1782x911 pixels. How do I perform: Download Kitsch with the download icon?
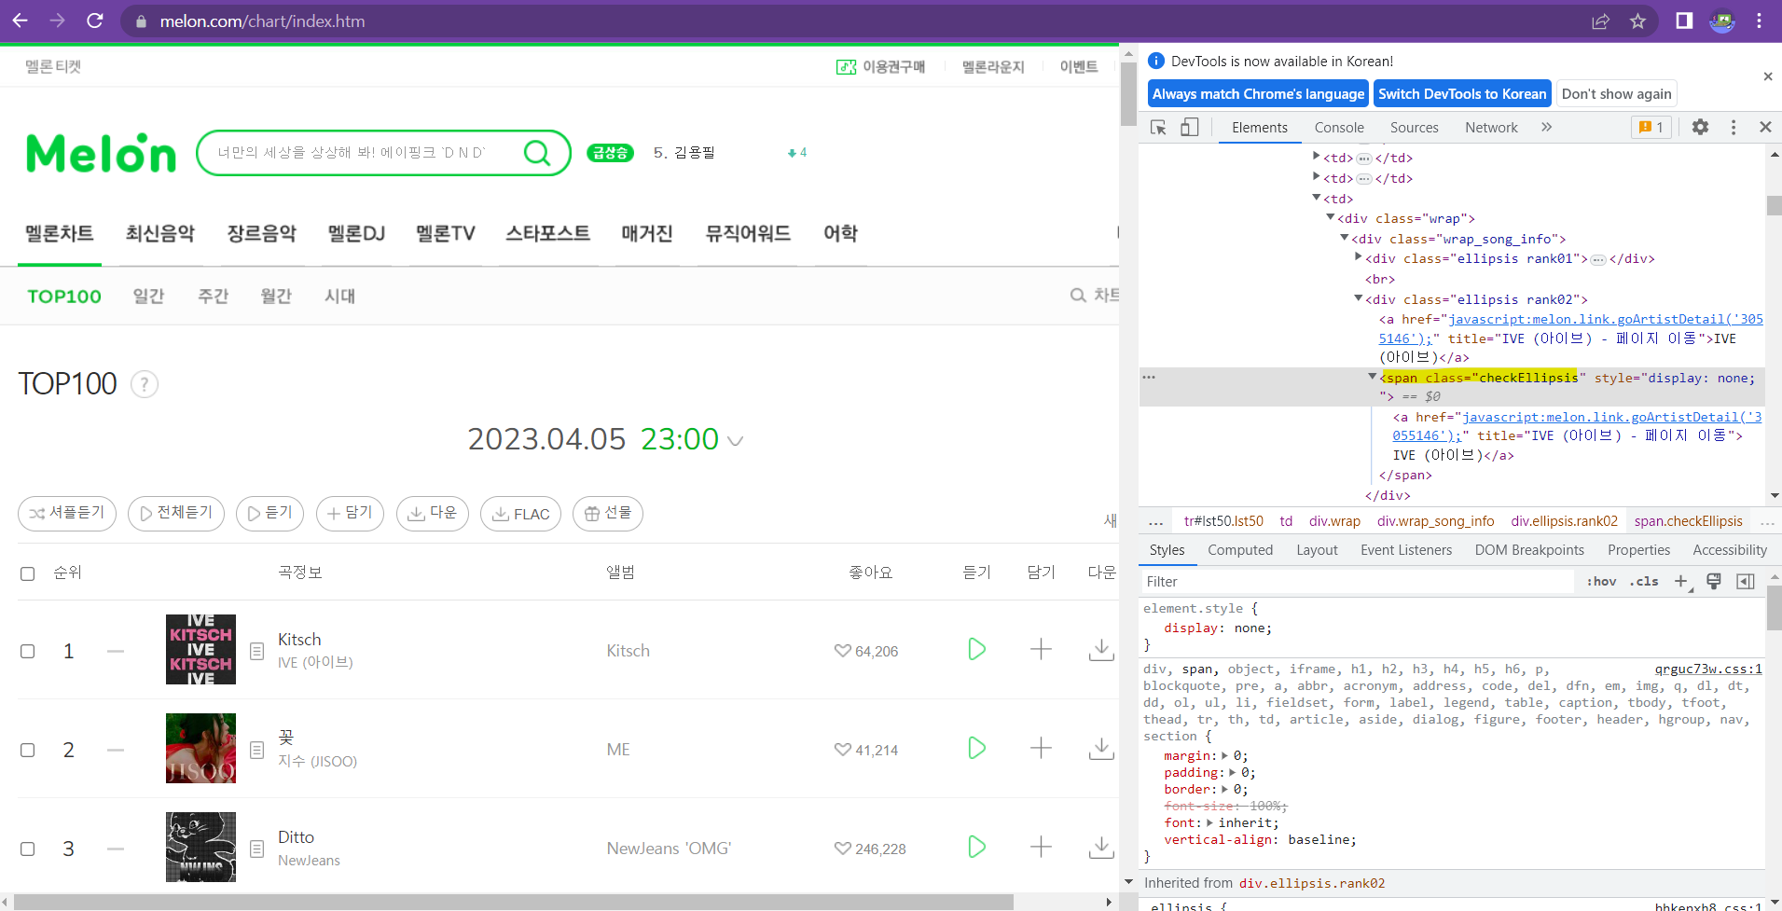(1101, 650)
